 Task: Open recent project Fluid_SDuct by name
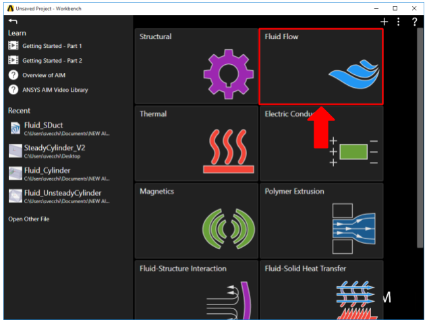tap(43, 125)
